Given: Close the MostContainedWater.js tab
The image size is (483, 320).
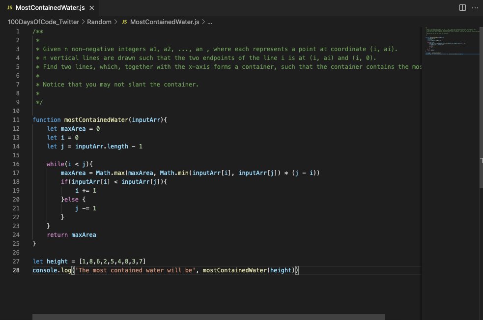Looking at the screenshot, I should coord(92,8).
